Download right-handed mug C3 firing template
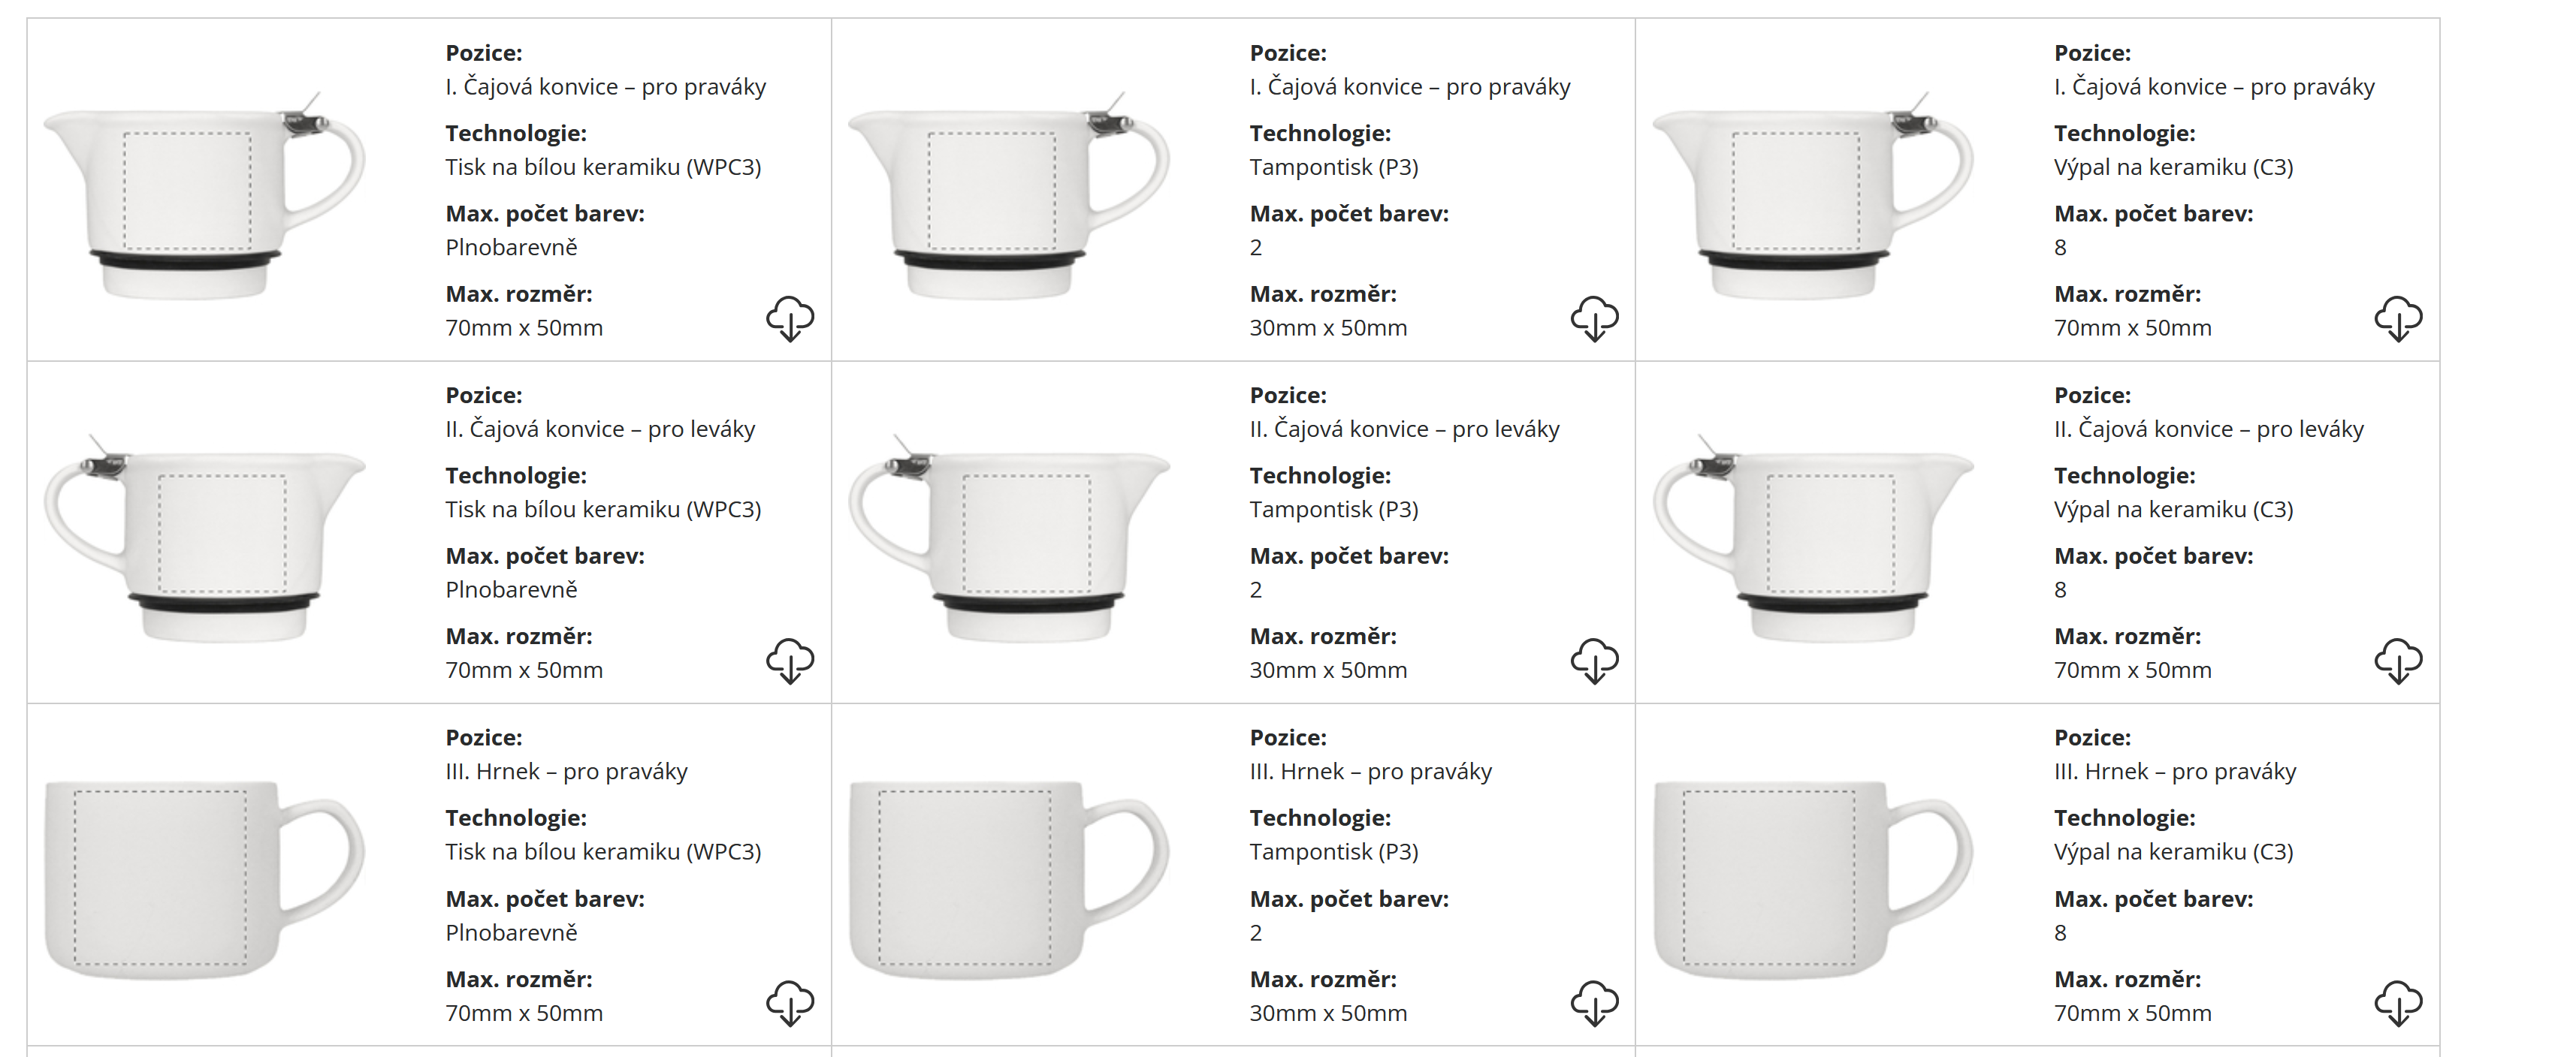2576x1057 pixels. click(x=2398, y=1003)
